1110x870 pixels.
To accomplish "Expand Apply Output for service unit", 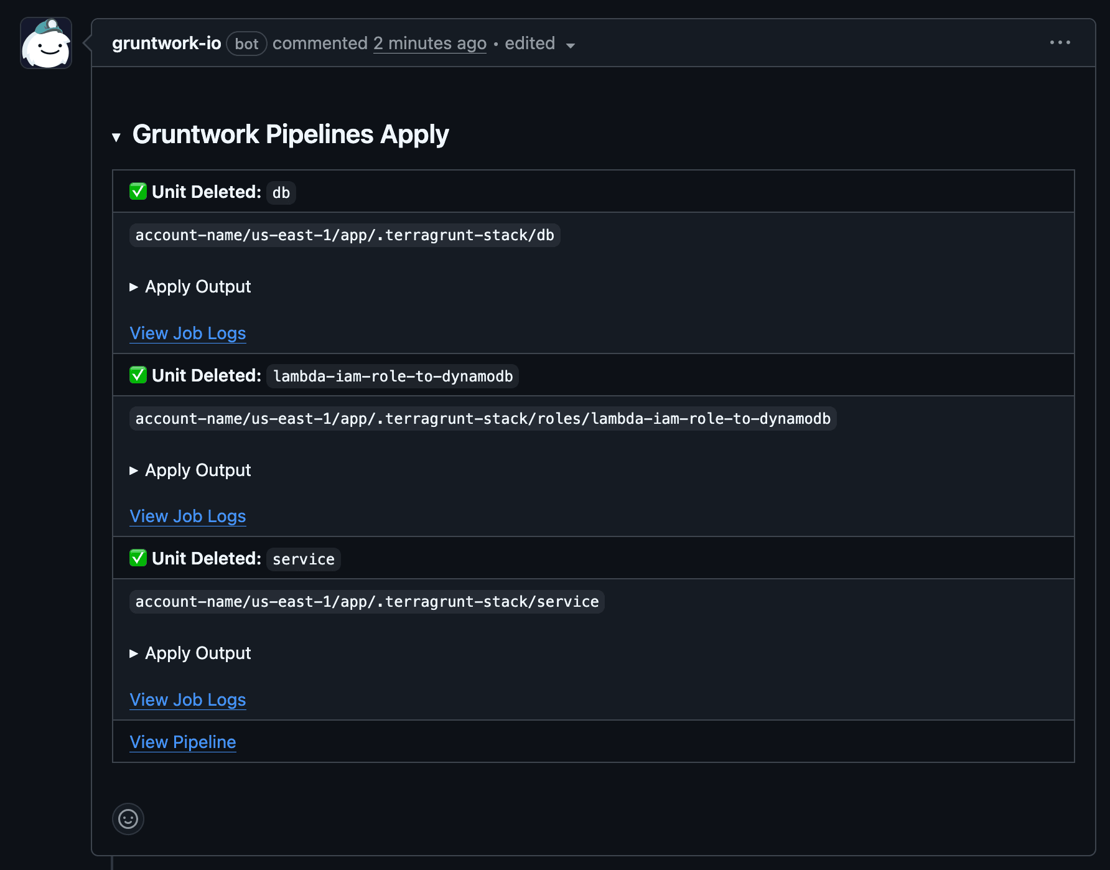I will [x=190, y=653].
